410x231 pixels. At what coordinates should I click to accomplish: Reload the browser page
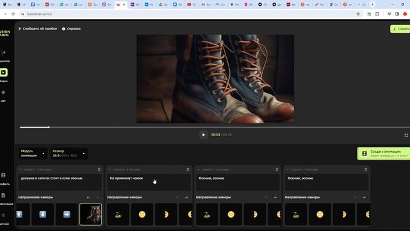coord(13,14)
